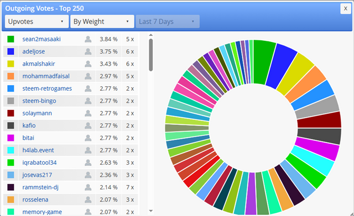Click the 3.43 % weight for akmalshakir
354x216 pixels.
108,64
